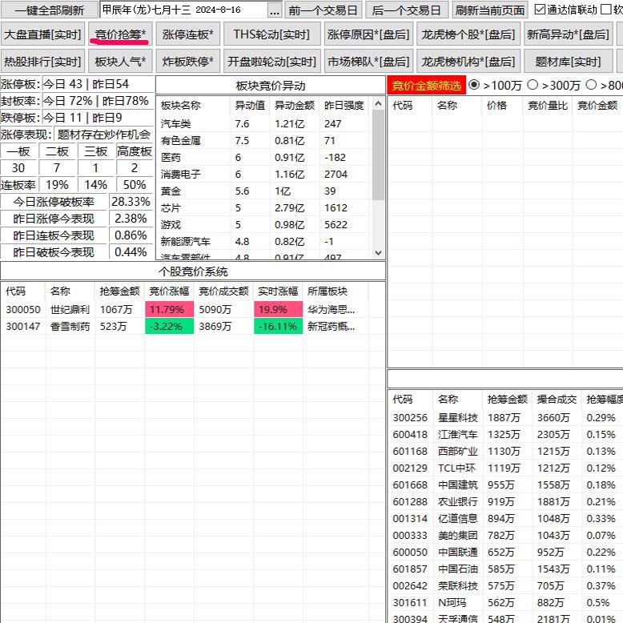Open 涨停原因*[盘后] tab
The height and width of the screenshot is (623, 623).
point(368,34)
